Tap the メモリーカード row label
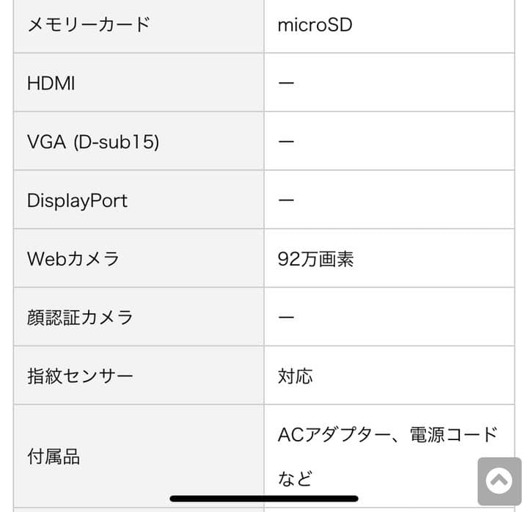The width and height of the screenshot is (528, 512). point(89,24)
